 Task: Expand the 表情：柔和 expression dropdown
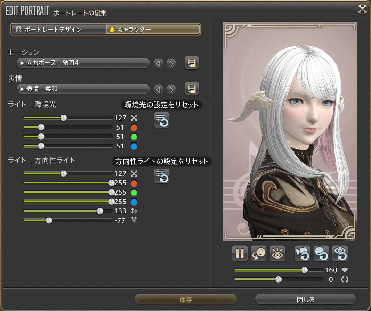point(83,89)
